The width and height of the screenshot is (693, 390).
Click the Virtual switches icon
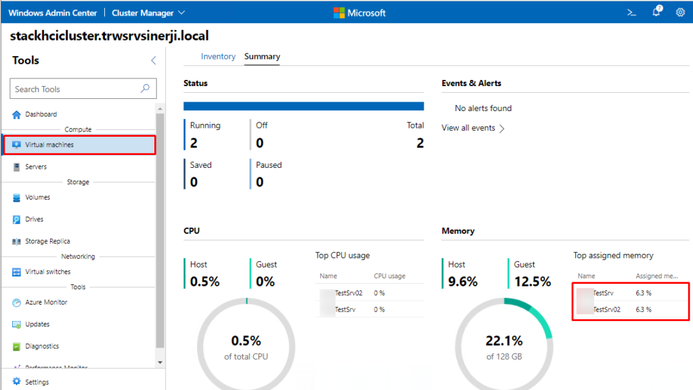(x=16, y=272)
